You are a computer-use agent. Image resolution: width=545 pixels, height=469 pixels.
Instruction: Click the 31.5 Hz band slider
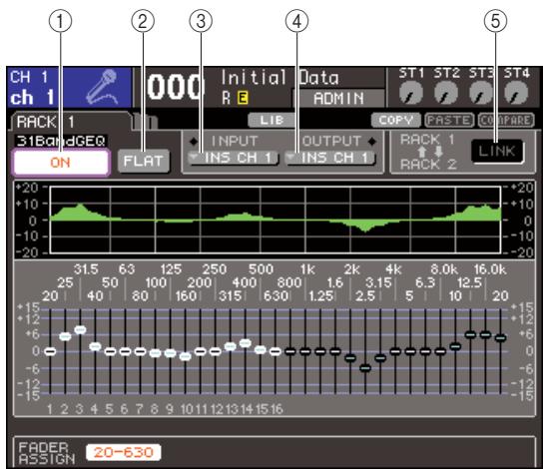[80, 329]
